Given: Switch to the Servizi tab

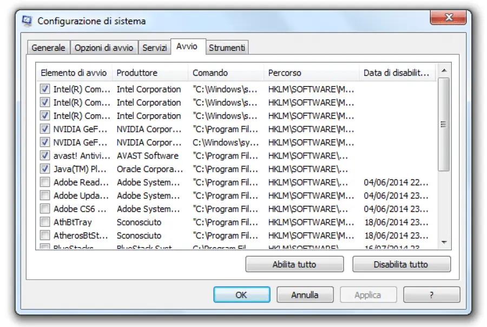Looking at the screenshot, I should click(155, 47).
